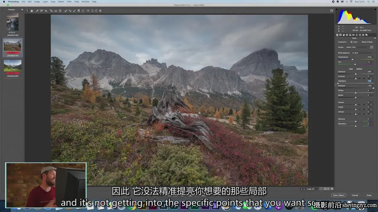Activate the Spot Removal tool
Viewport: 378px width, 212px height.
point(66,11)
